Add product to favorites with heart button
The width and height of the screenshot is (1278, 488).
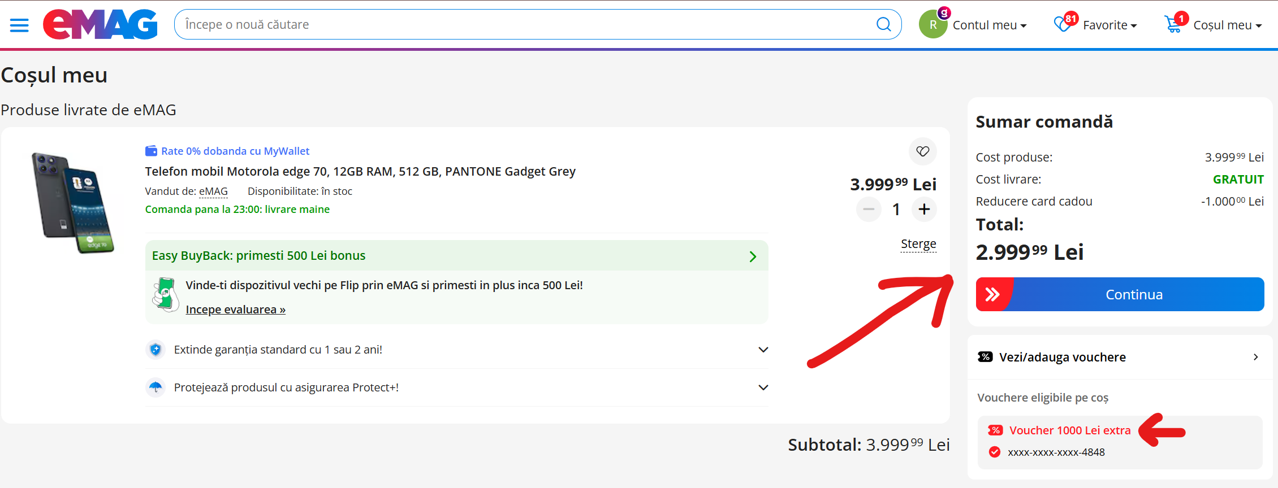922,151
